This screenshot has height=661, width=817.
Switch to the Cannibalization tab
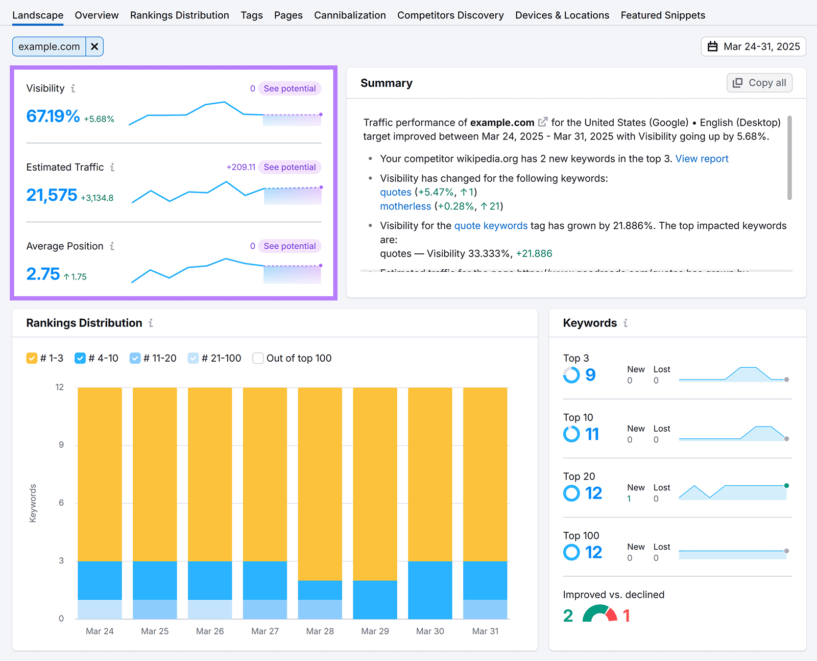pyautogui.click(x=349, y=15)
